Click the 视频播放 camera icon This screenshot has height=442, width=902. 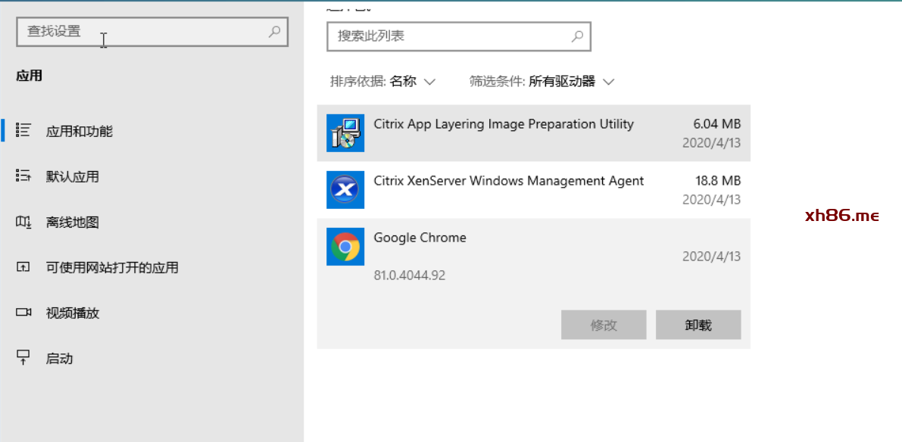pyautogui.click(x=23, y=313)
